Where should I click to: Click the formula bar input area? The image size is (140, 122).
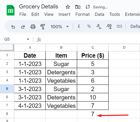point(91,39)
